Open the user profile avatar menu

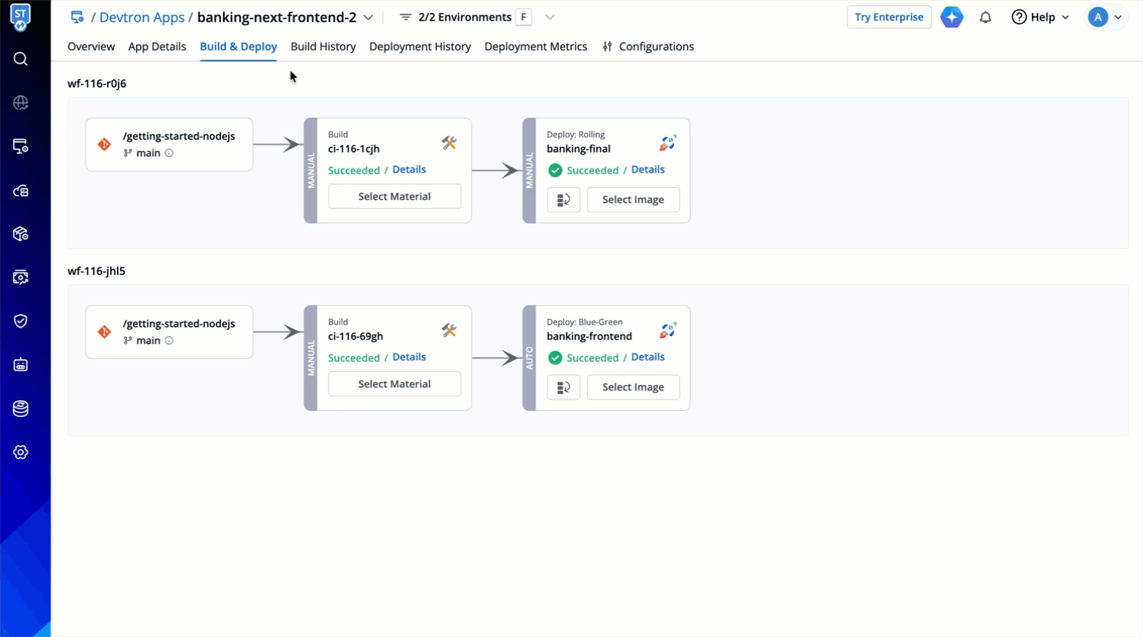pyautogui.click(x=1105, y=17)
